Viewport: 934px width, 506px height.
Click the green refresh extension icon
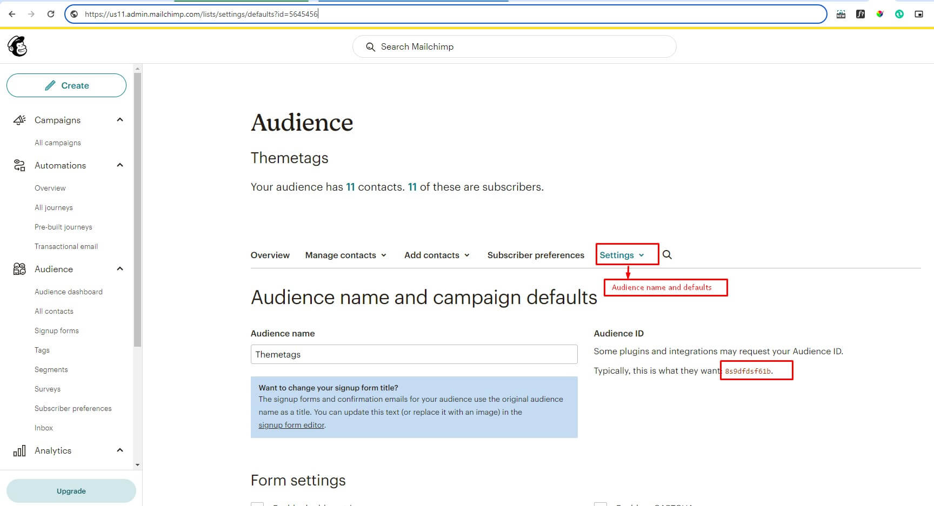(x=899, y=14)
